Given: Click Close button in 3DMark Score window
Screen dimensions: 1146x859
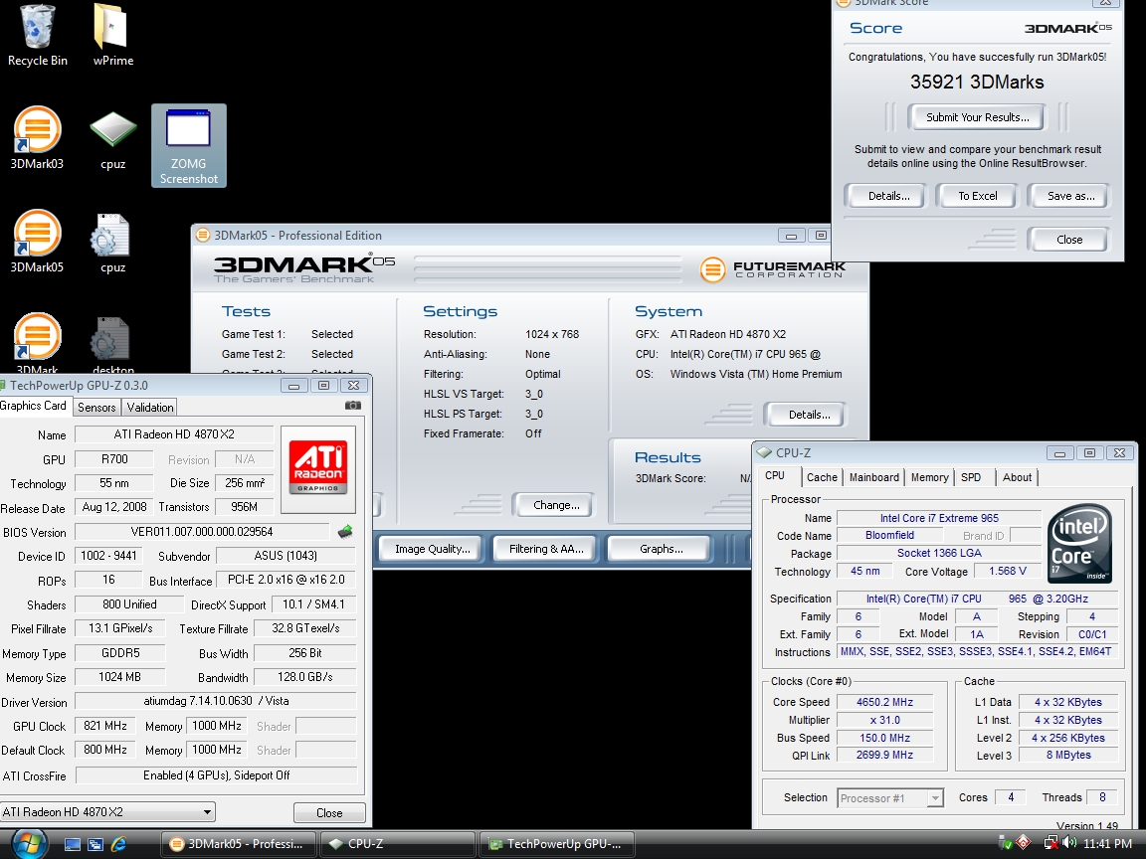Looking at the screenshot, I should (x=1069, y=239).
